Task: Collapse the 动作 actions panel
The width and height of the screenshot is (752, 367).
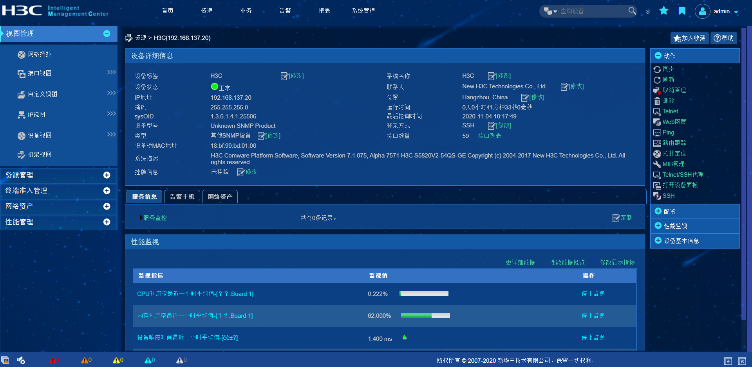Action: (x=658, y=55)
